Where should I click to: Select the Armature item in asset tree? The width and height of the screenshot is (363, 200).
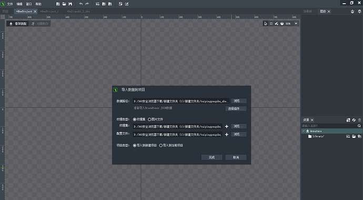click(332, 131)
